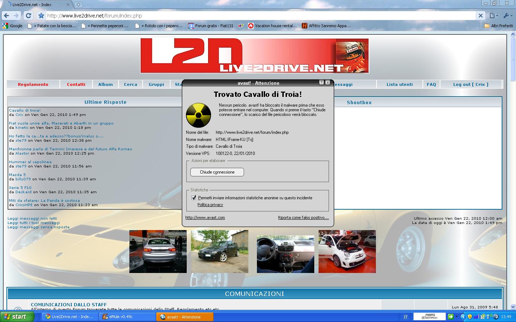The image size is (516, 322).
Task: Open 'Politica privacy' link
Action: 210,205
